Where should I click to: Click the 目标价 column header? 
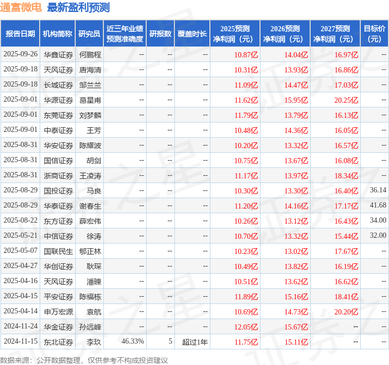click(374, 34)
